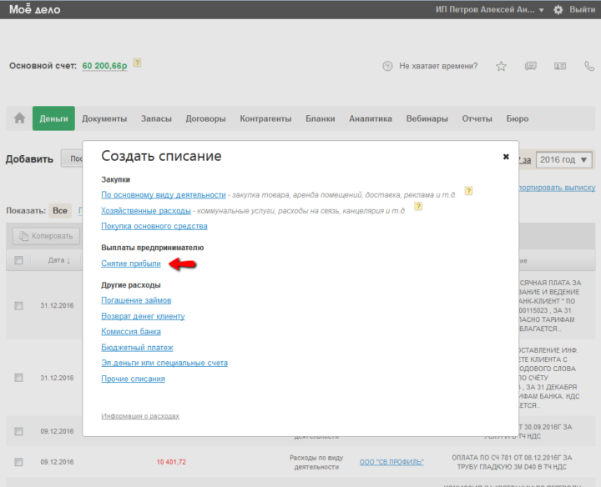This screenshot has height=487, width=601.
Task: Click 'Прочие списания' link
Action: tap(133, 379)
